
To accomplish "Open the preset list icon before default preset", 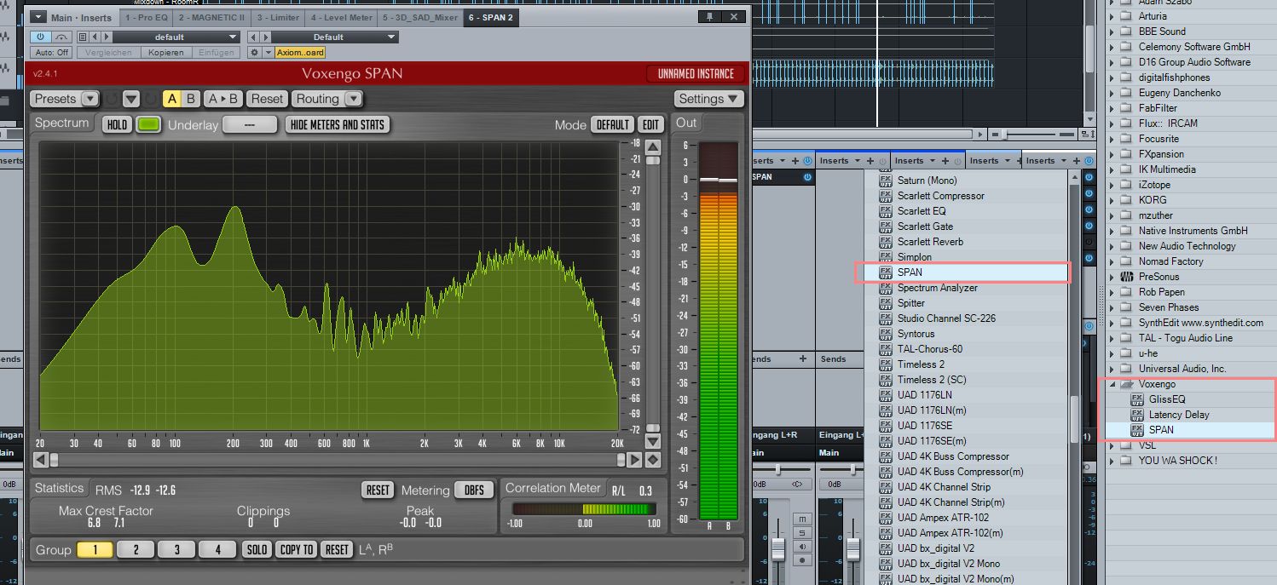I will (x=83, y=37).
